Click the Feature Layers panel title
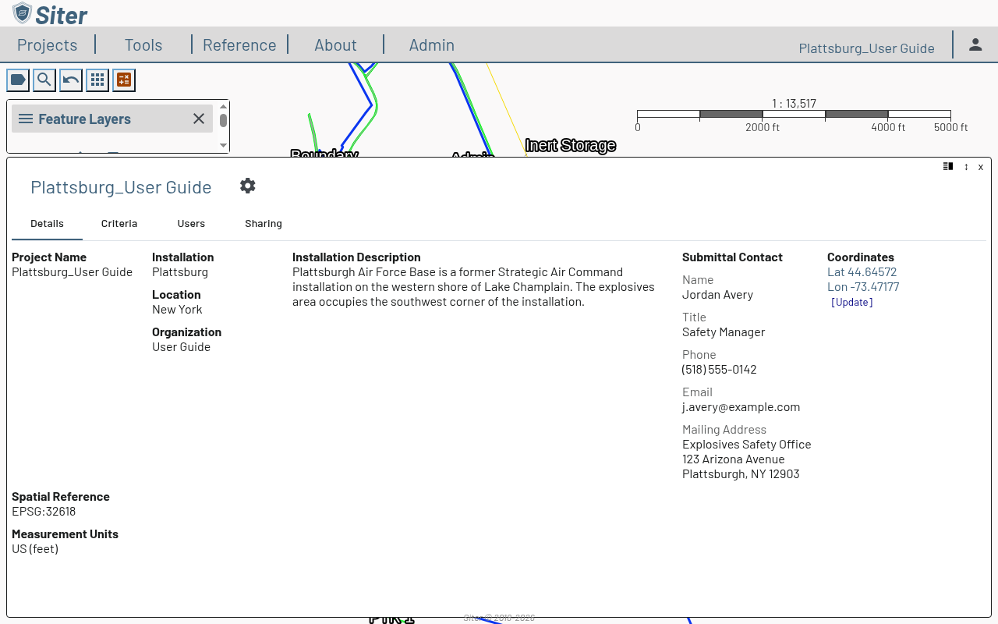This screenshot has height=624, width=998. (x=85, y=119)
